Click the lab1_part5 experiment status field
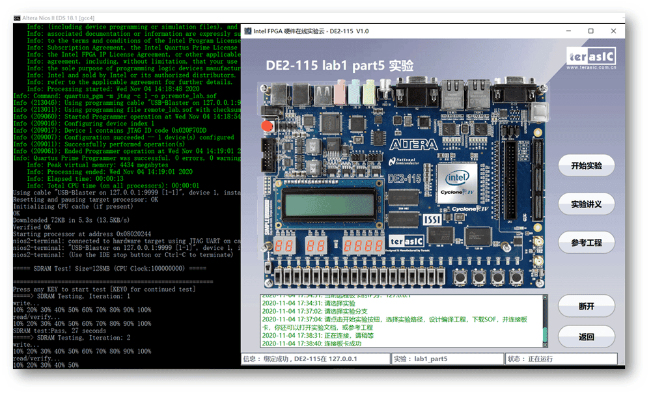 point(448,359)
